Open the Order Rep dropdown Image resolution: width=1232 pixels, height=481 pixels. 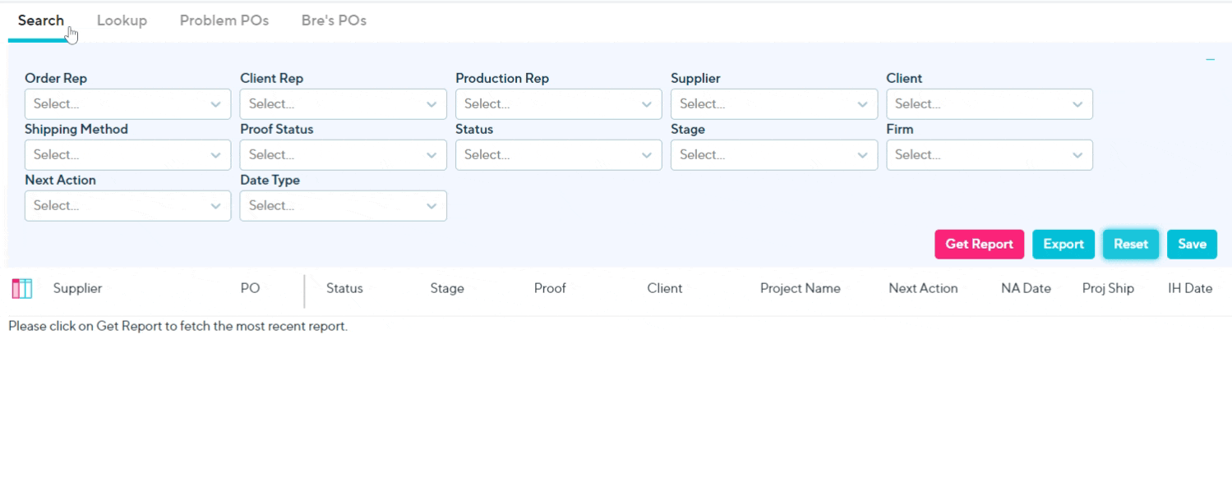coord(127,103)
